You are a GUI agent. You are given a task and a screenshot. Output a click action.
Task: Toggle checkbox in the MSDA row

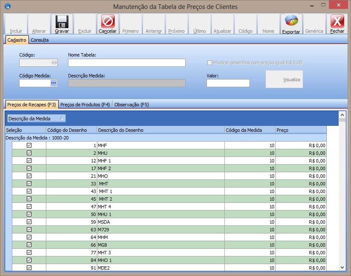pyautogui.click(x=29, y=222)
